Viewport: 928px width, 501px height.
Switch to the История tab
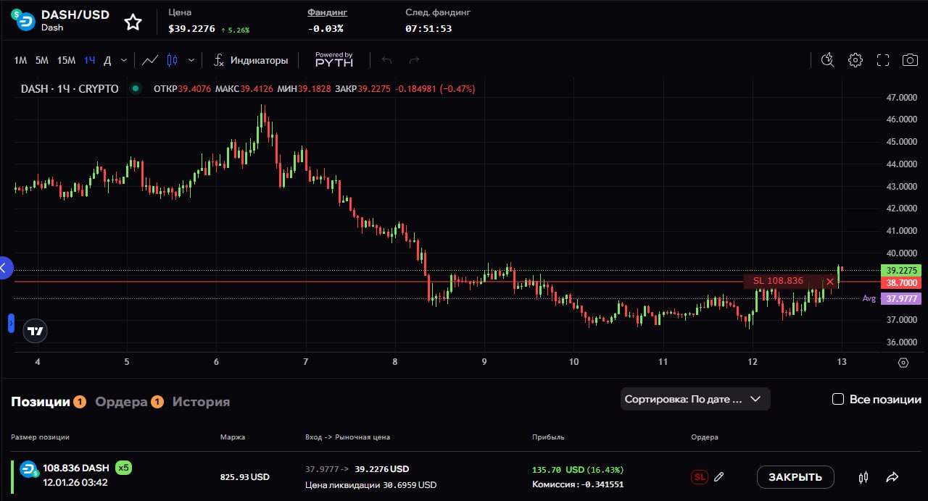coord(201,402)
